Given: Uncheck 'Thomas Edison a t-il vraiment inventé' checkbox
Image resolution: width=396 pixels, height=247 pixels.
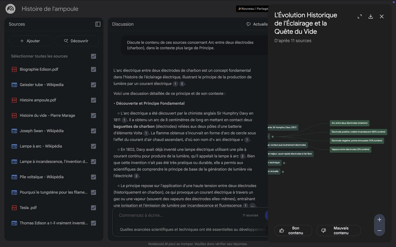Looking at the screenshot, I should tap(93, 223).
